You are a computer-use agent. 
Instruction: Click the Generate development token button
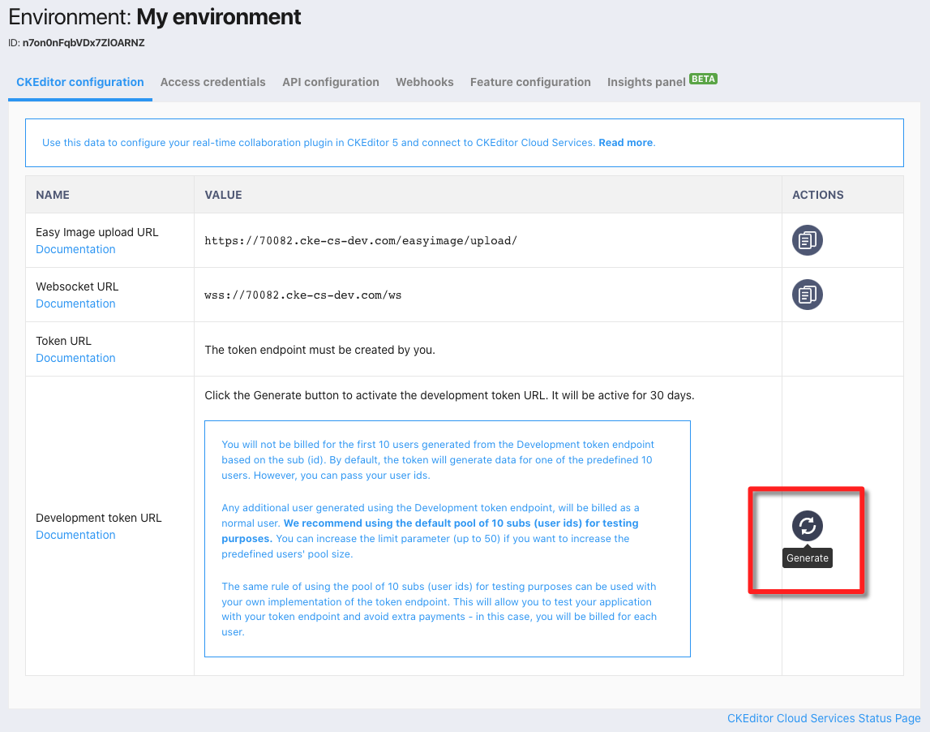click(807, 525)
